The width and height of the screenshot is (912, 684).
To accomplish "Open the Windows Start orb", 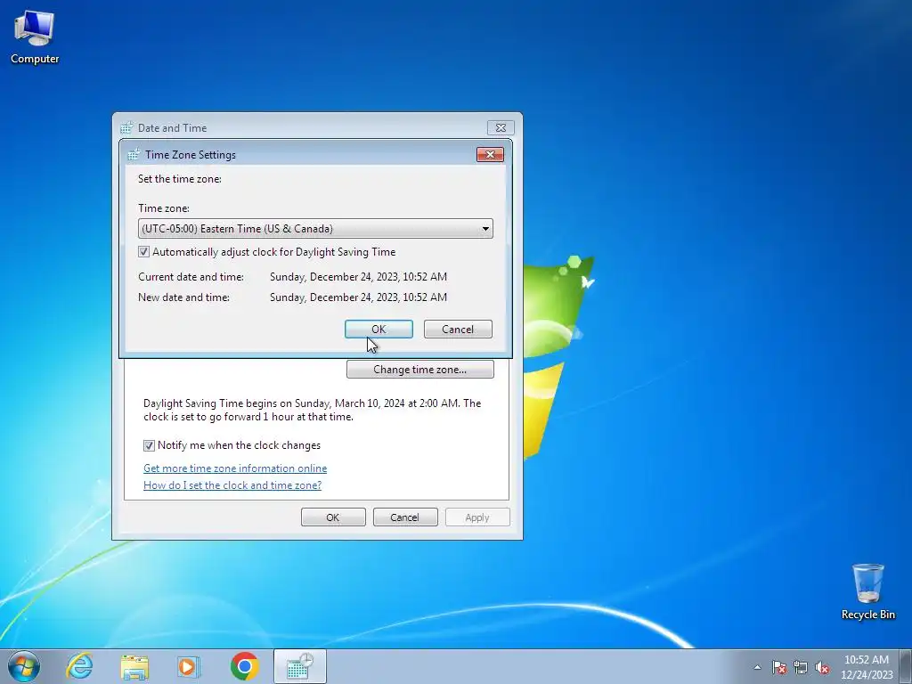I will click(24, 666).
